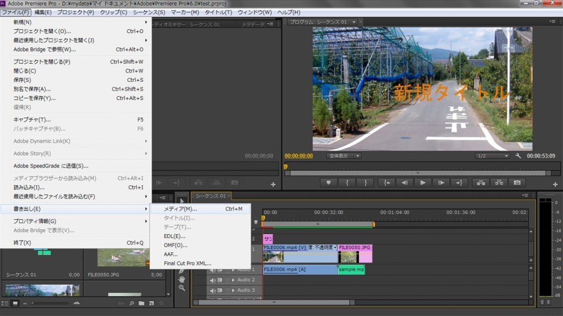This screenshot has width=563, height=316.
Task: Switch to the シーケンス 01 timeline tab
Action: click(211, 196)
